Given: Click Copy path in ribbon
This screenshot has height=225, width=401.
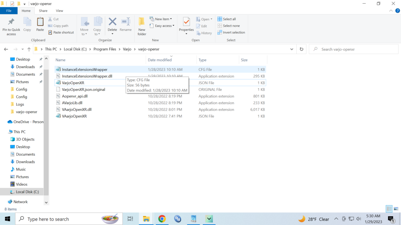Looking at the screenshot, I should coord(58,26).
